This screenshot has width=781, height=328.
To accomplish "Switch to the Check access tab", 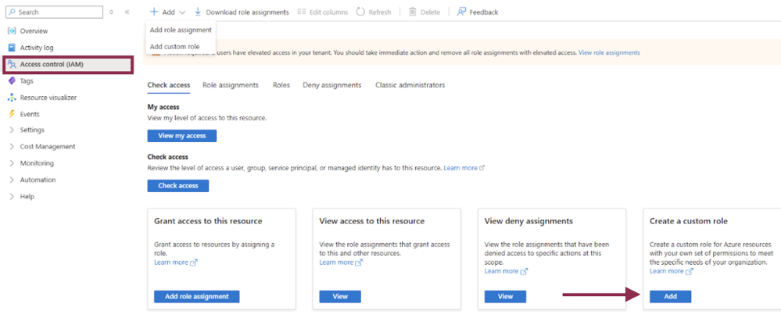I will [169, 85].
